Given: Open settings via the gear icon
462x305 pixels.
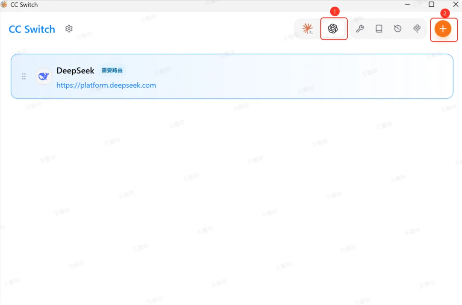Looking at the screenshot, I should pos(69,29).
